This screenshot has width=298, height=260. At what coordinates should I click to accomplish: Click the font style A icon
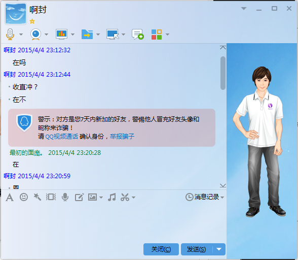(x=10, y=198)
